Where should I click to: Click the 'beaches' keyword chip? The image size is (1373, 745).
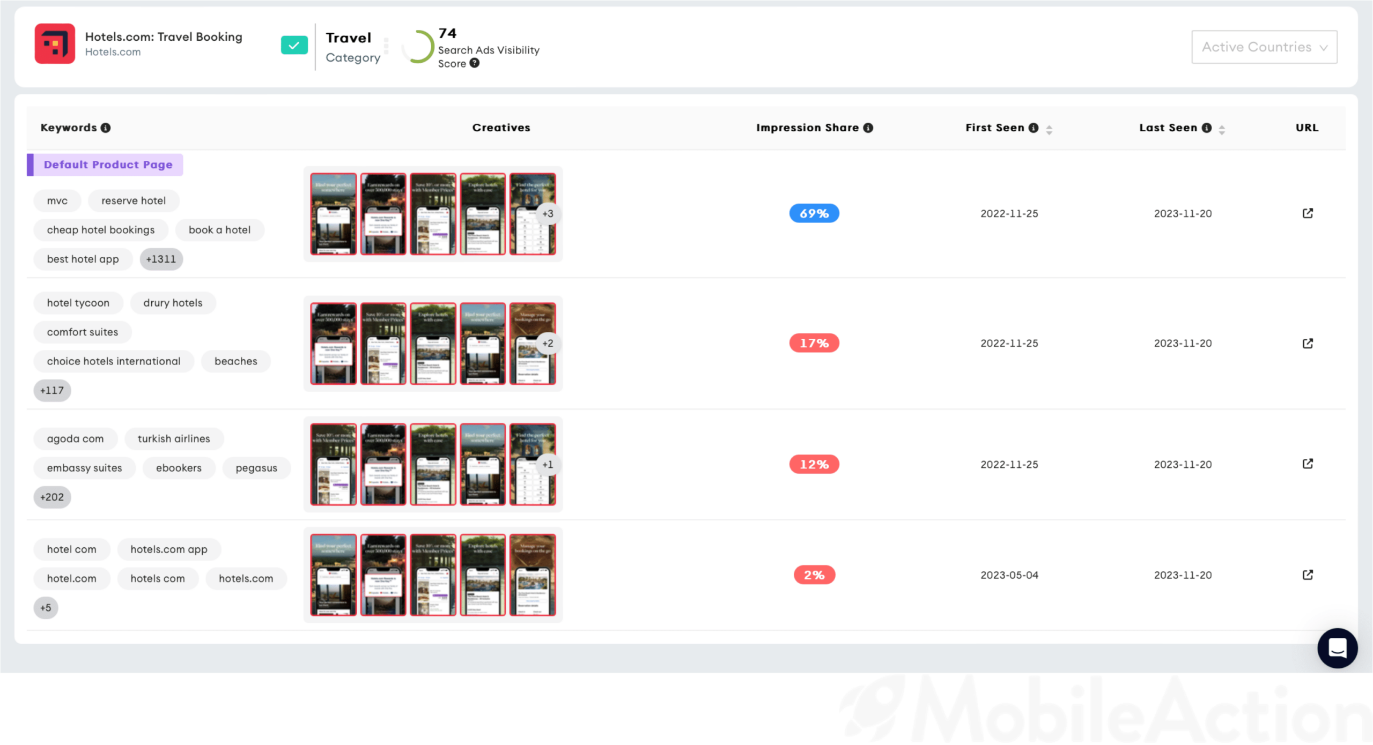(x=236, y=361)
